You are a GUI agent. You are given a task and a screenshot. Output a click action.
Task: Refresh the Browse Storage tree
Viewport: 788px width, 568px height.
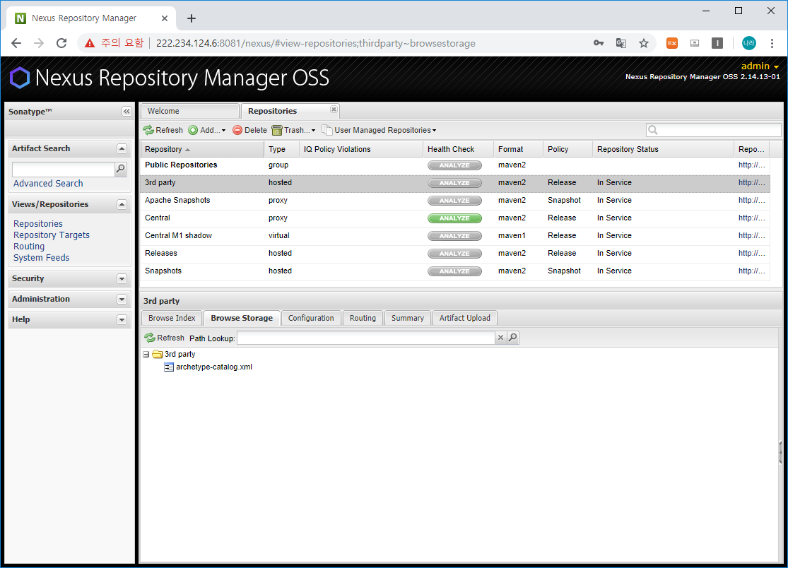pos(165,338)
